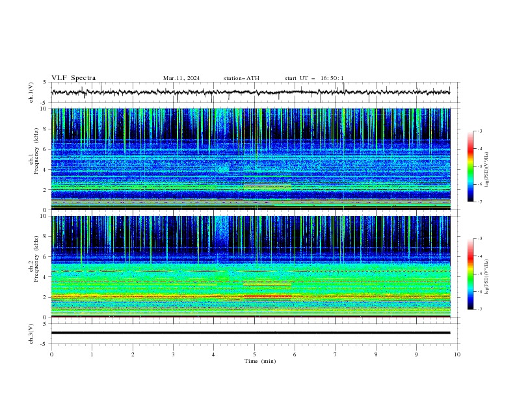The height and width of the screenshot is (398, 515).
Task: Click the ch.2 "Frequency (kHz)" axis label
Action: 36,259
